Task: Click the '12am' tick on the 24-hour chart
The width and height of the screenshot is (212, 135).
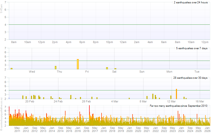Action: (x=123, y=42)
